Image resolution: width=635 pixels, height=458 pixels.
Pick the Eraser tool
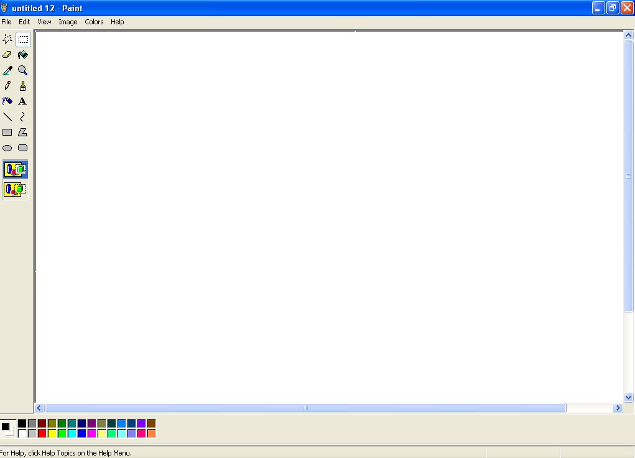click(7, 54)
